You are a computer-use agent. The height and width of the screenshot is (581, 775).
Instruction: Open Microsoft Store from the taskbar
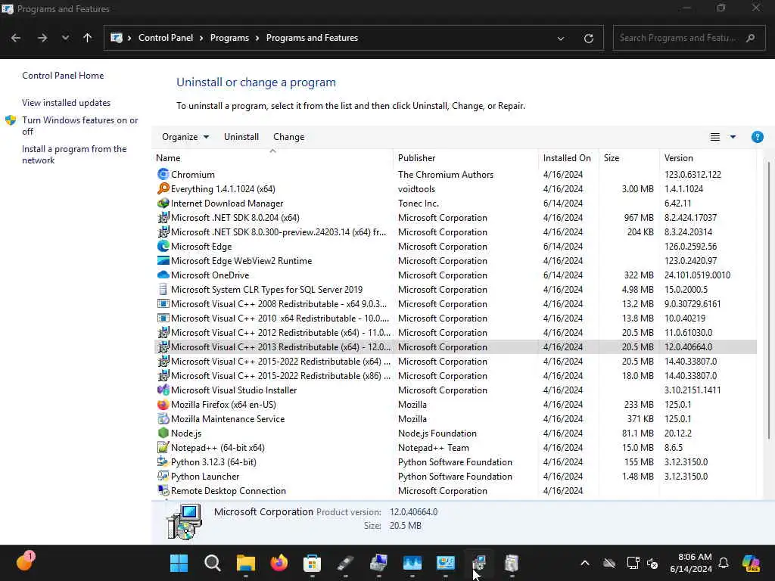(x=312, y=563)
